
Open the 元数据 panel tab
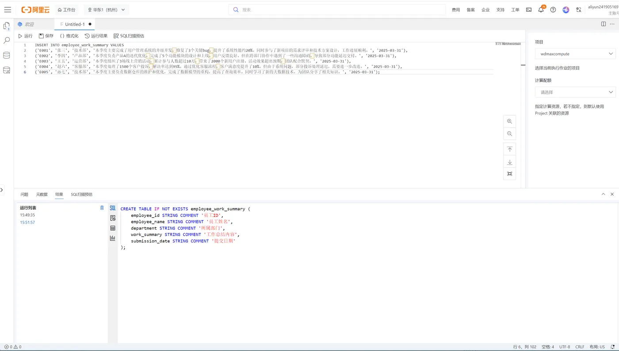[x=42, y=194]
